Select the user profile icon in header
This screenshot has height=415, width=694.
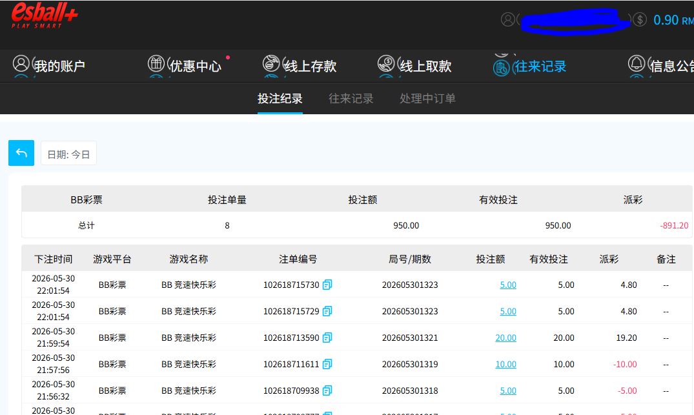point(507,19)
